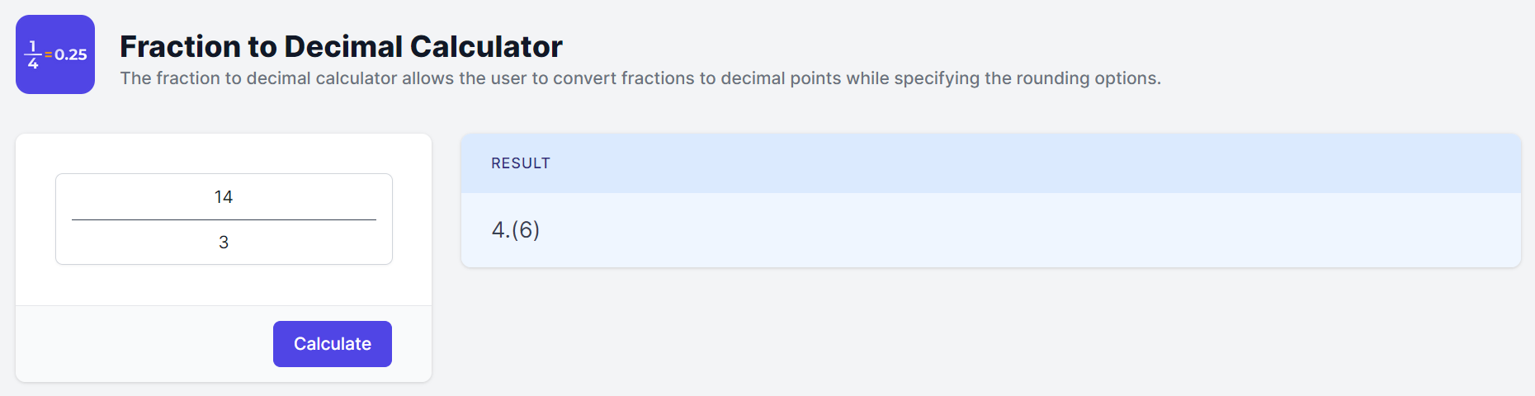Click the word "Decimal" in the heading
The image size is (1535, 396).
[x=342, y=47]
